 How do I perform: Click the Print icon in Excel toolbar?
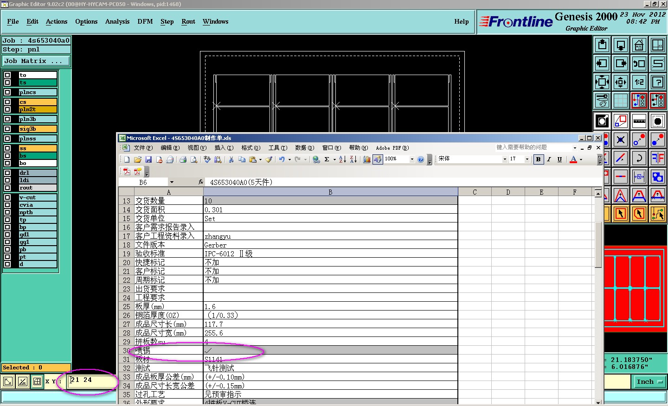click(183, 159)
